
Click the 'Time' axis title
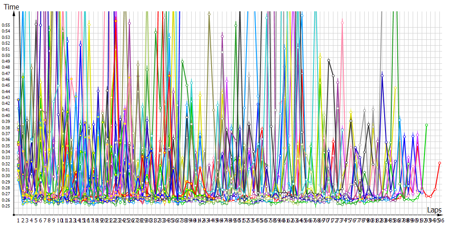pyautogui.click(x=11, y=7)
